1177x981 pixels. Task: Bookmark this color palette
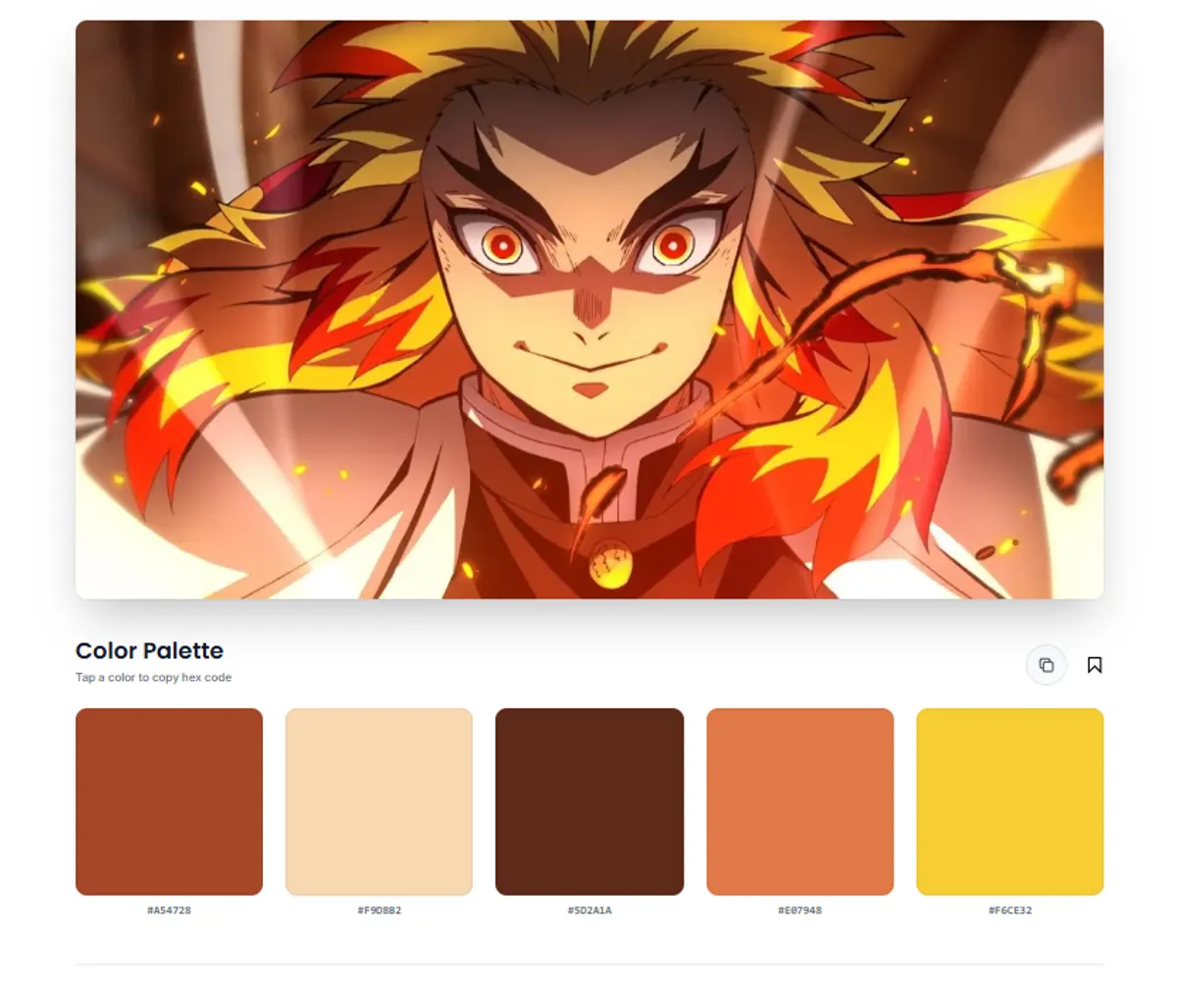click(x=1095, y=665)
